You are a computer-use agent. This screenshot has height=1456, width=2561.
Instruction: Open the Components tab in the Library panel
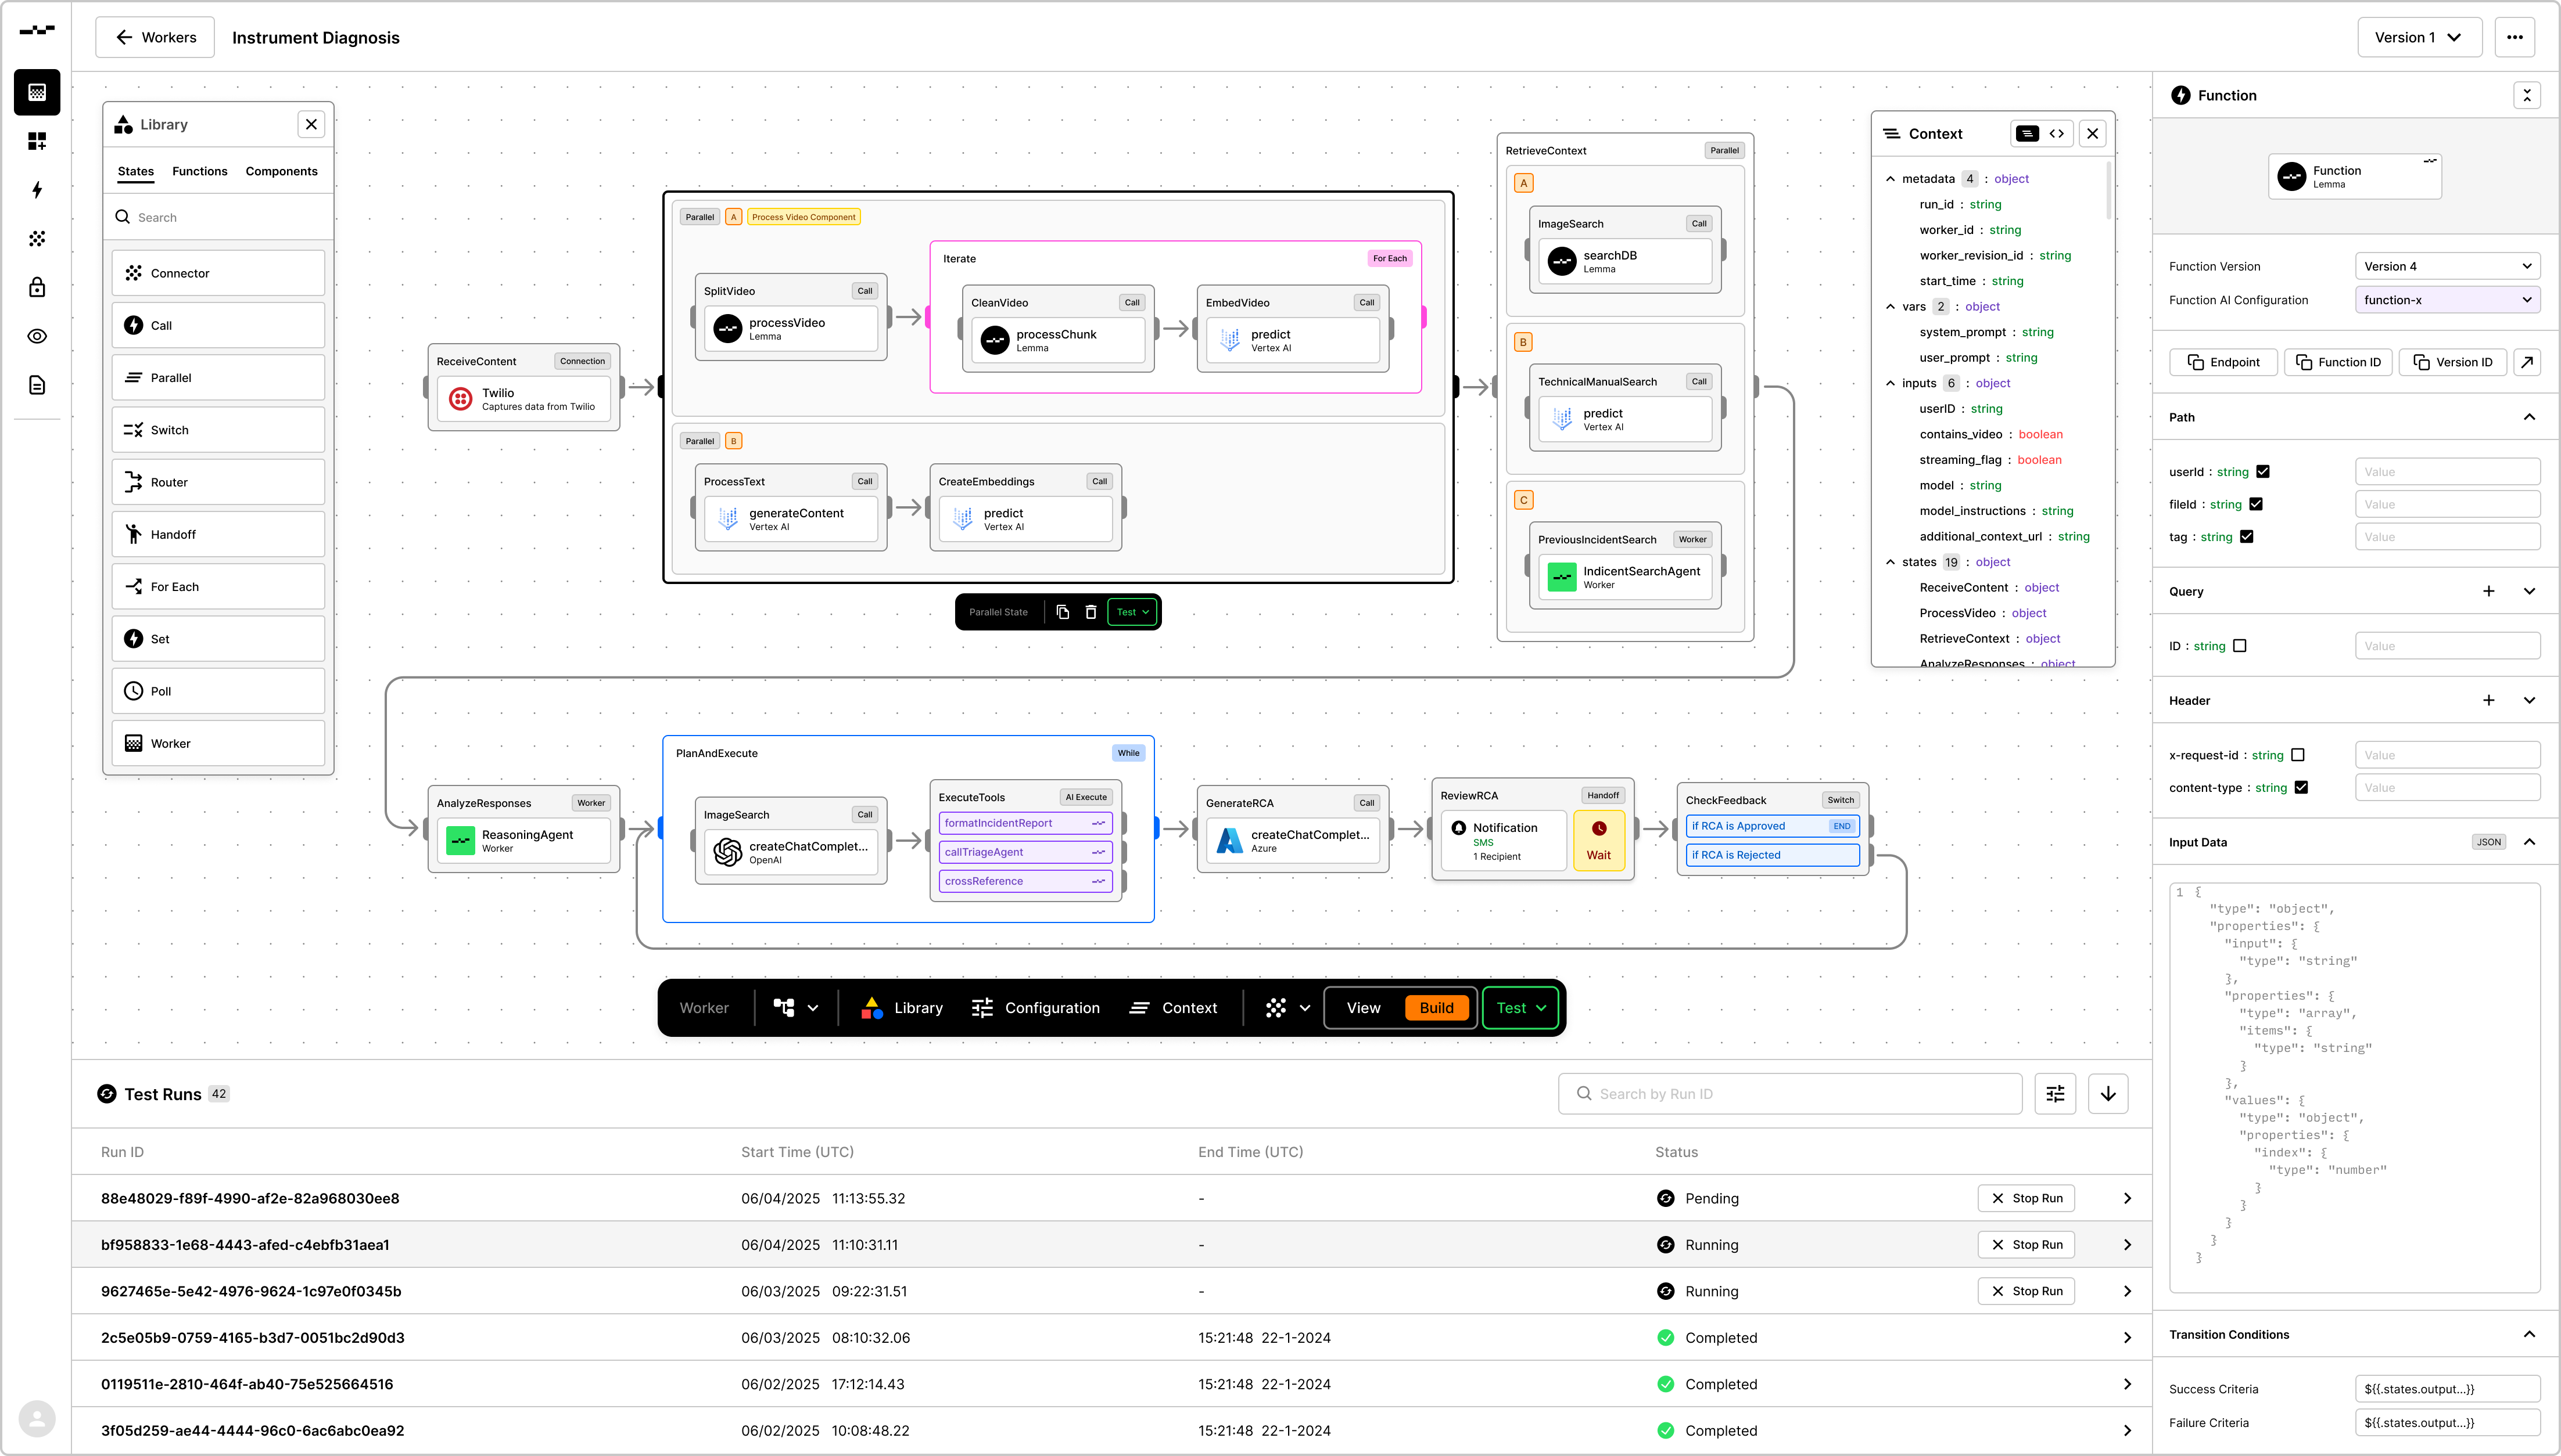point(281,171)
